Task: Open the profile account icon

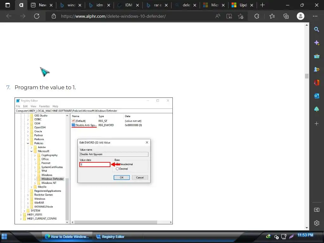Action: click(301, 16)
